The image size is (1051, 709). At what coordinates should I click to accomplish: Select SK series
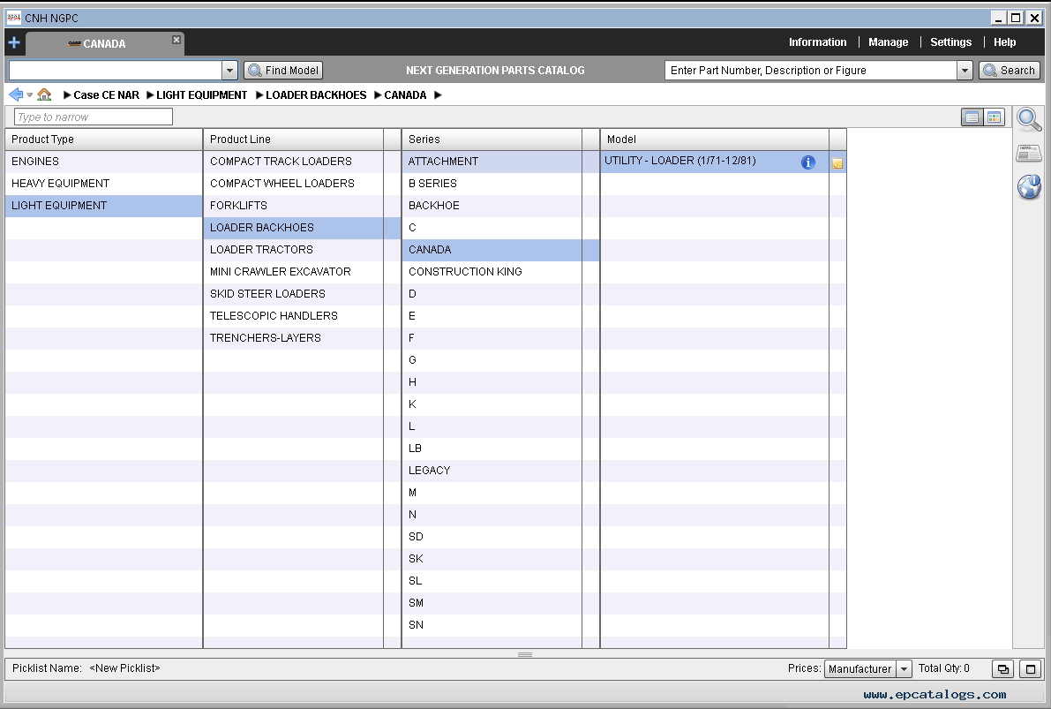click(492, 559)
